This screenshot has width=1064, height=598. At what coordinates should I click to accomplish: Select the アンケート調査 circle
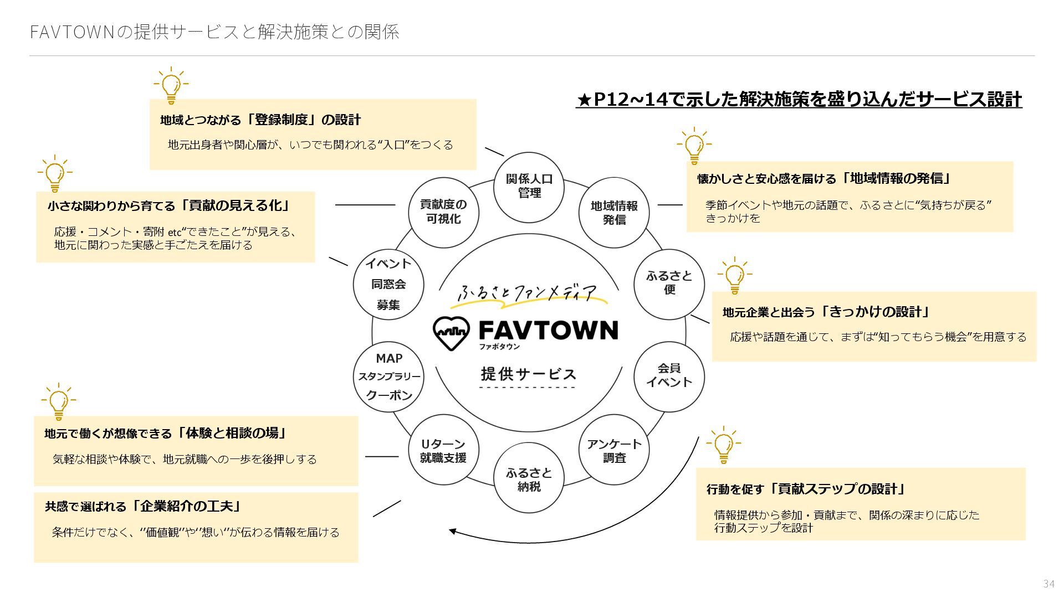coord(614,451)
